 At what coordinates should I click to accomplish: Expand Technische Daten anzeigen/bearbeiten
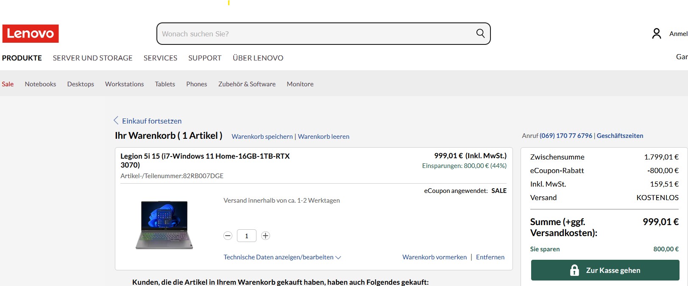(x=282, y=257)
